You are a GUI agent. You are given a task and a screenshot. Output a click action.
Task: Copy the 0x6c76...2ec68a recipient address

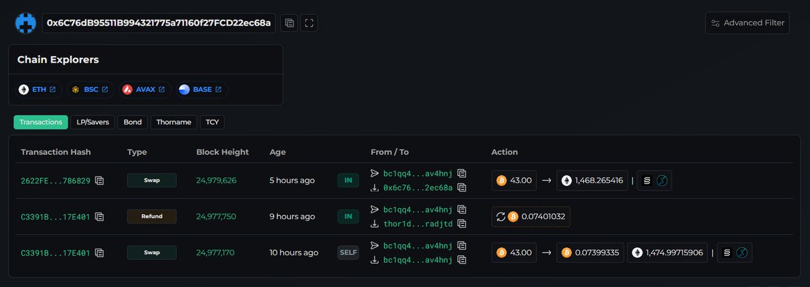[462, 187]
